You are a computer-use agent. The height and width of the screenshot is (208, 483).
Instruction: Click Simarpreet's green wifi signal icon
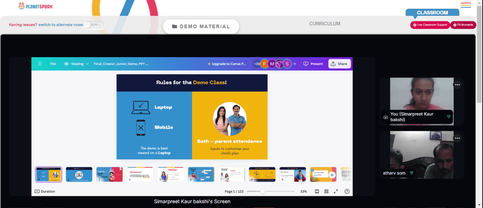tap(449, 117)
